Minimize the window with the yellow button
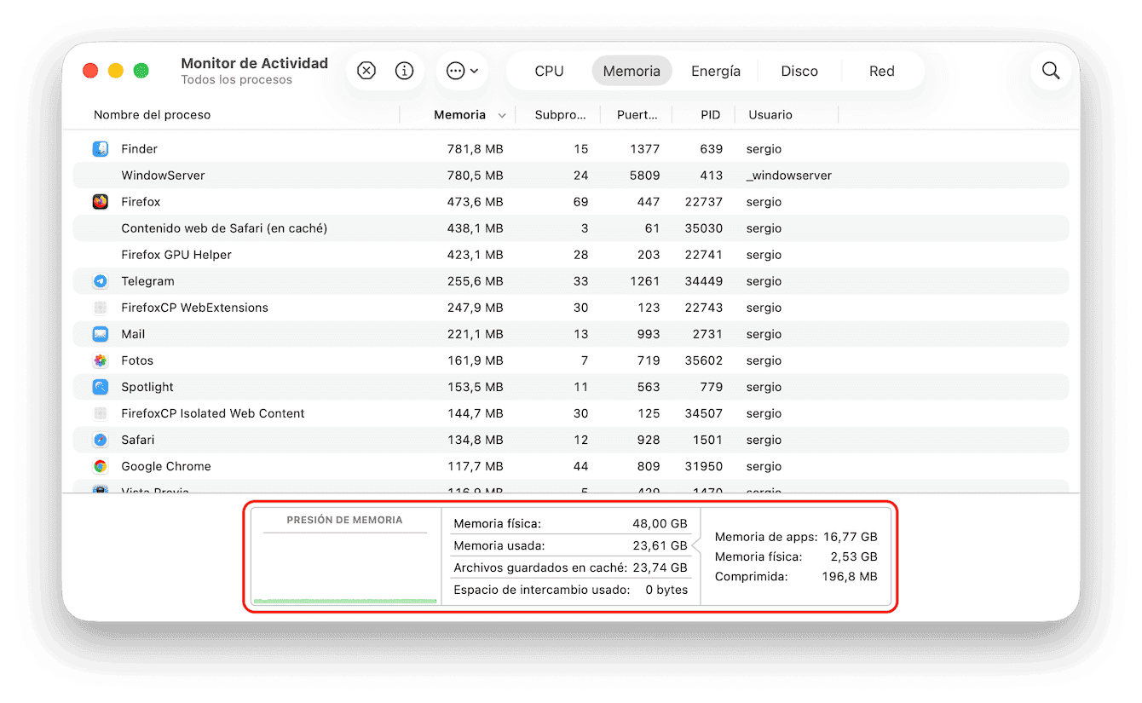The height and width of the screenshot is (703, 1142). pyautogui.click(x=116, y=71)
